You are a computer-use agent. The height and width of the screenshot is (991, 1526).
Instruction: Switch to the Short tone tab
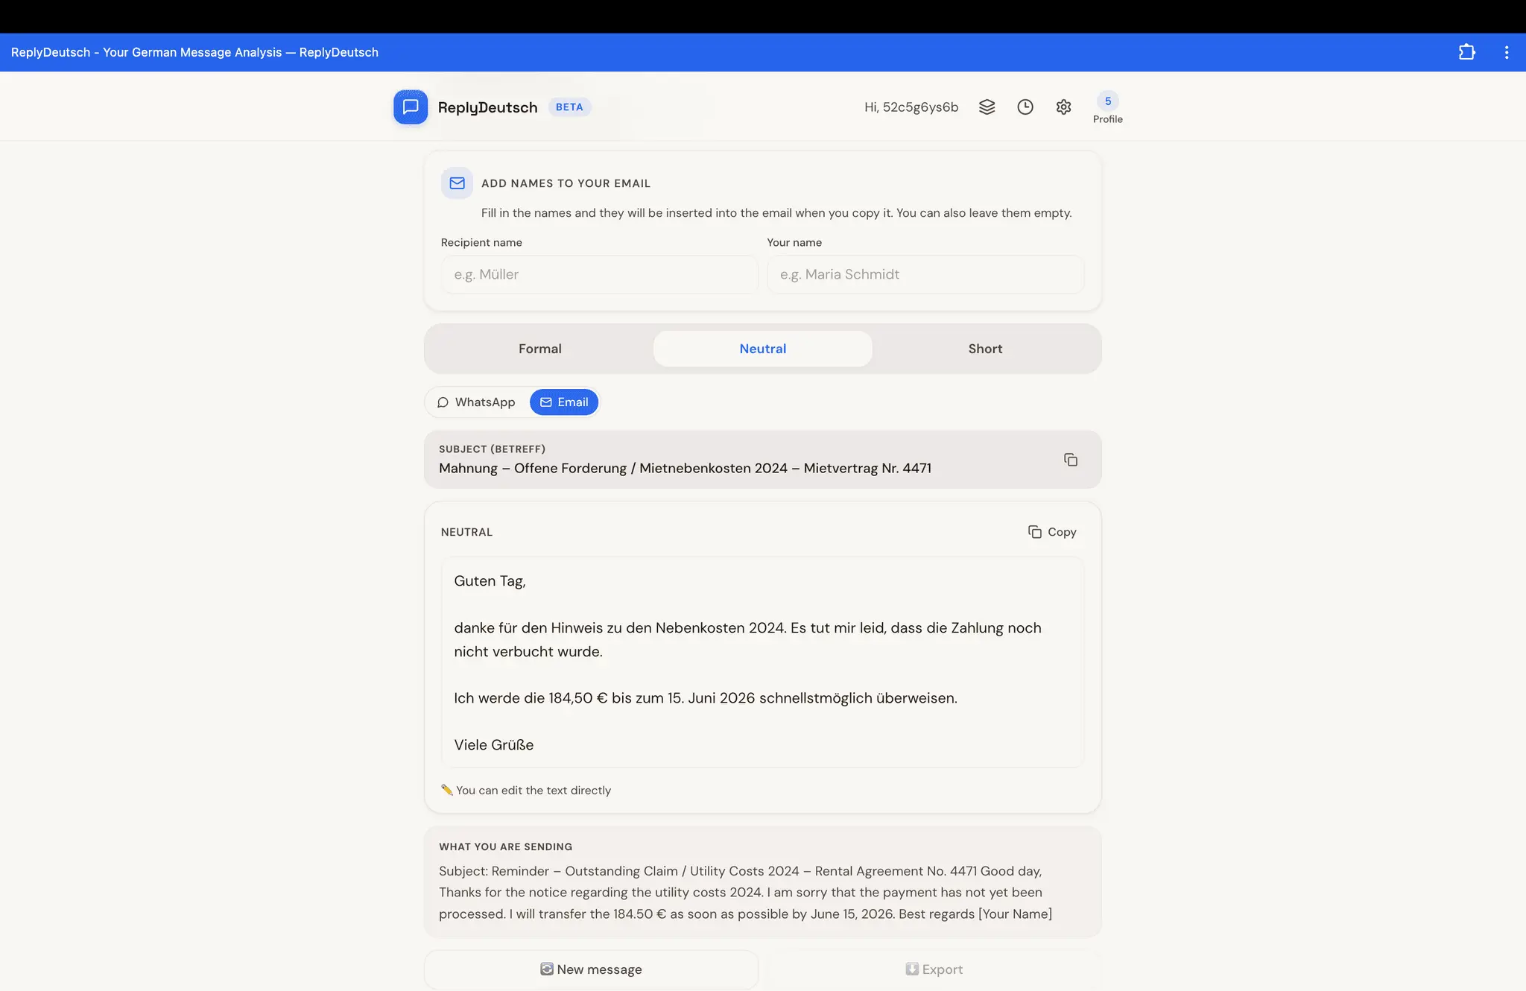pos(985,349)
